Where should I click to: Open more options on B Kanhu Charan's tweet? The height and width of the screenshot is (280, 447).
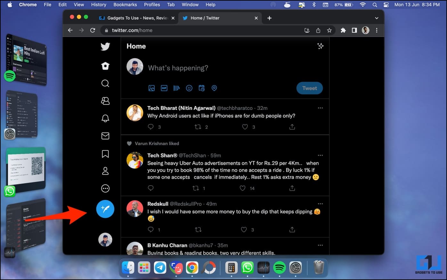tap(320, 245)
